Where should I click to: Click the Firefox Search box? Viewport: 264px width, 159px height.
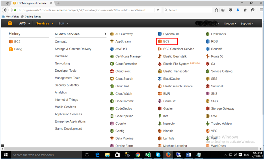tap(188, 10)
